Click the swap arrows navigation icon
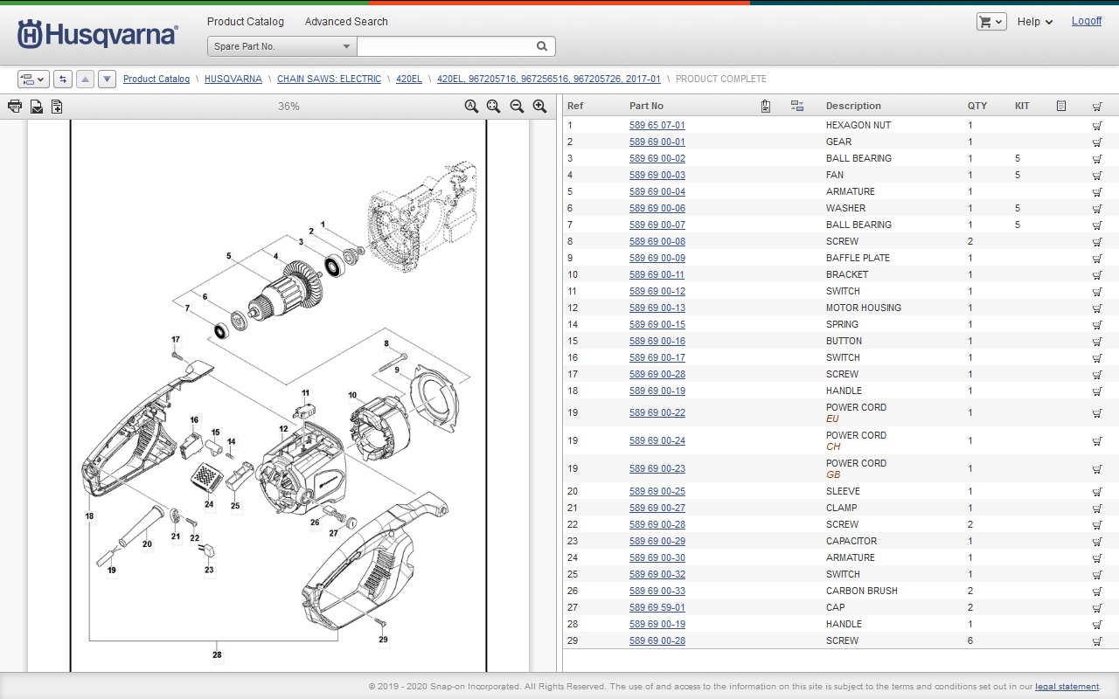The height and width of the screenshot is (699, 1119). pyautogui.click(x=62, y=80)
